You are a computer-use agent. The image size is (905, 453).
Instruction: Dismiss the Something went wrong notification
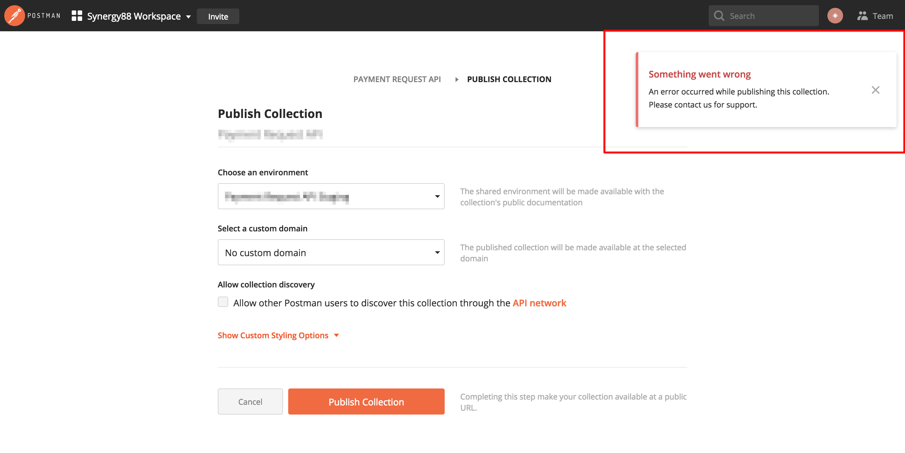pyautogui.click(x=875, y=90)
